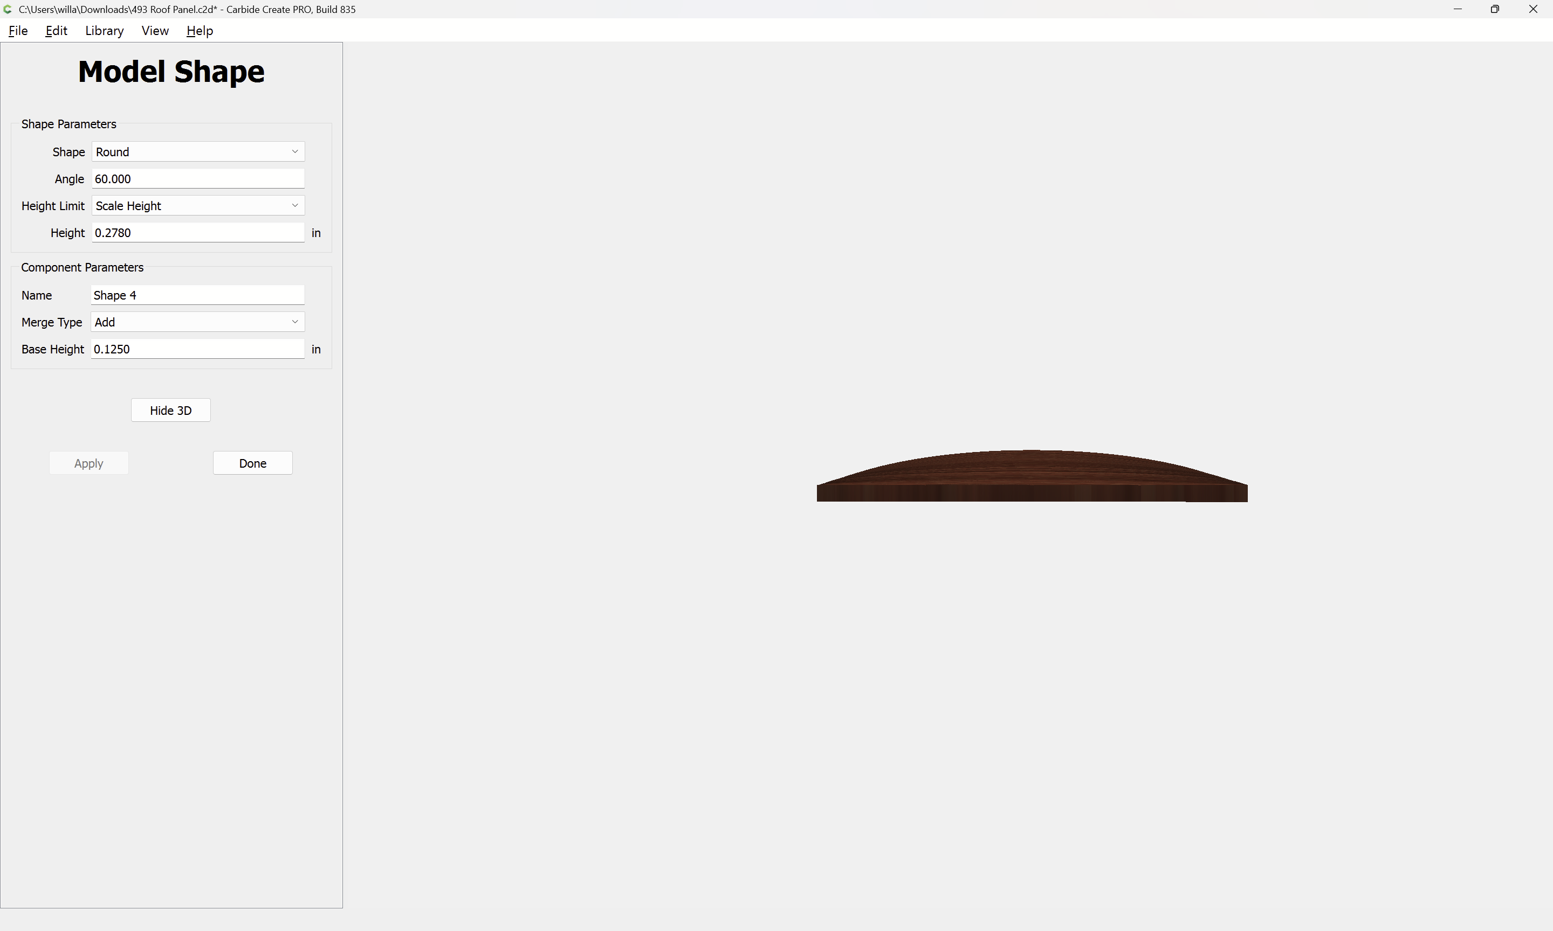Click the Base Height input field
The image size is (1553, 931).
tap(198, 349)
